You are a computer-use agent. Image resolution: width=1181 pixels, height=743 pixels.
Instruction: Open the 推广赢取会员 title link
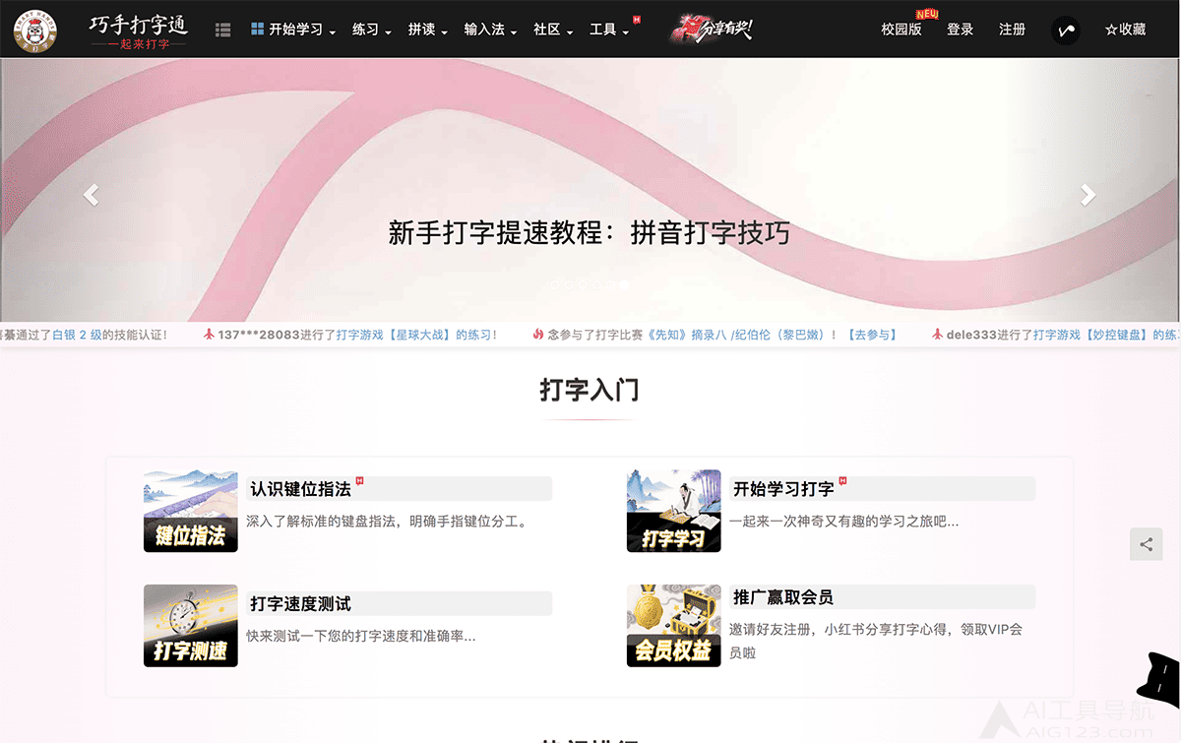(783, 597)
